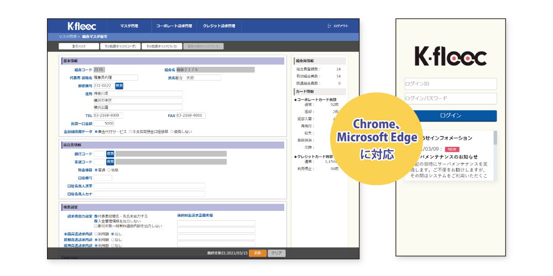Click the 口座番号 input field
Screen dimensions: 553x276
pyautogui.click(x=103, y=178)
